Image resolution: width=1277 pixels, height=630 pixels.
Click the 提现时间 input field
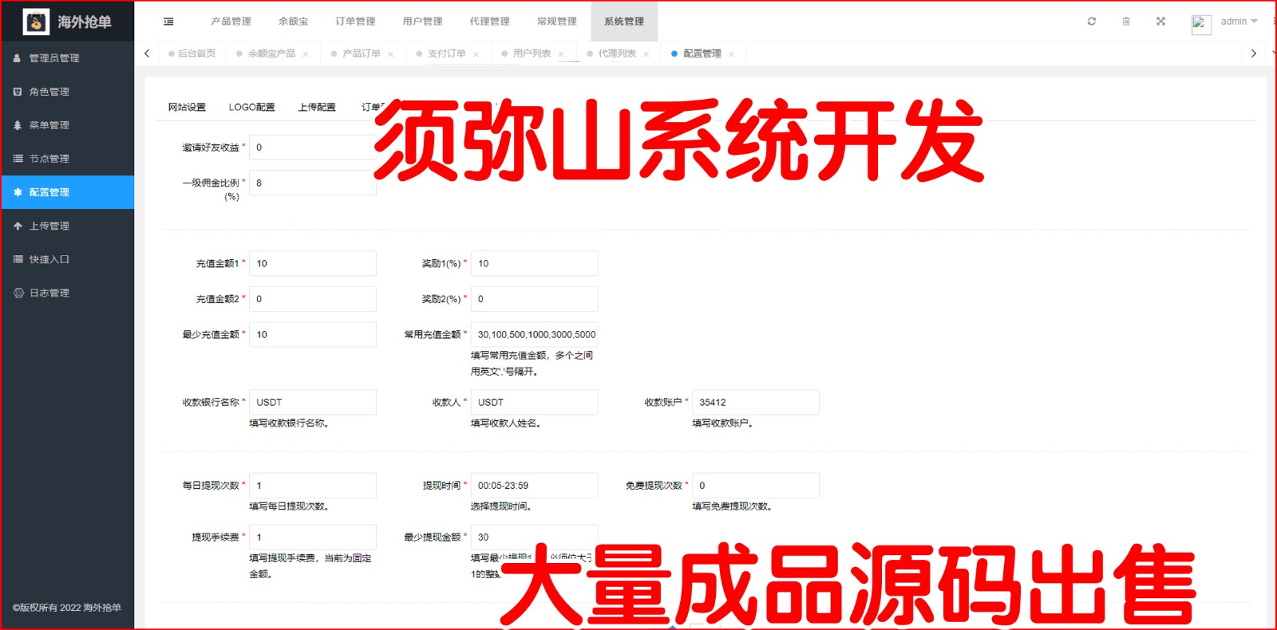pos(533,486)
